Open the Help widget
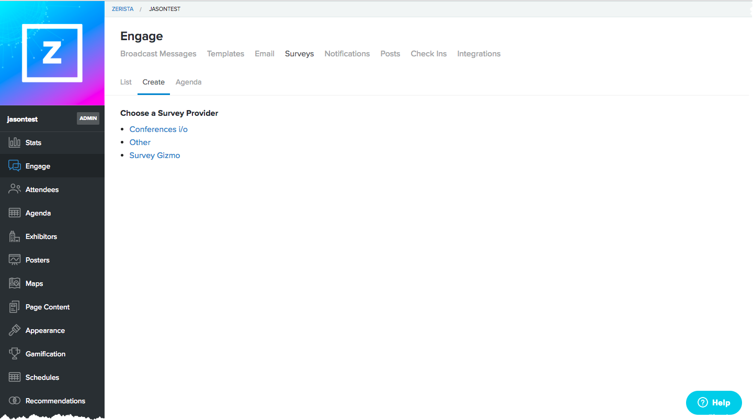The height and width of the screenshot is (420, 753). coord(714,403)
